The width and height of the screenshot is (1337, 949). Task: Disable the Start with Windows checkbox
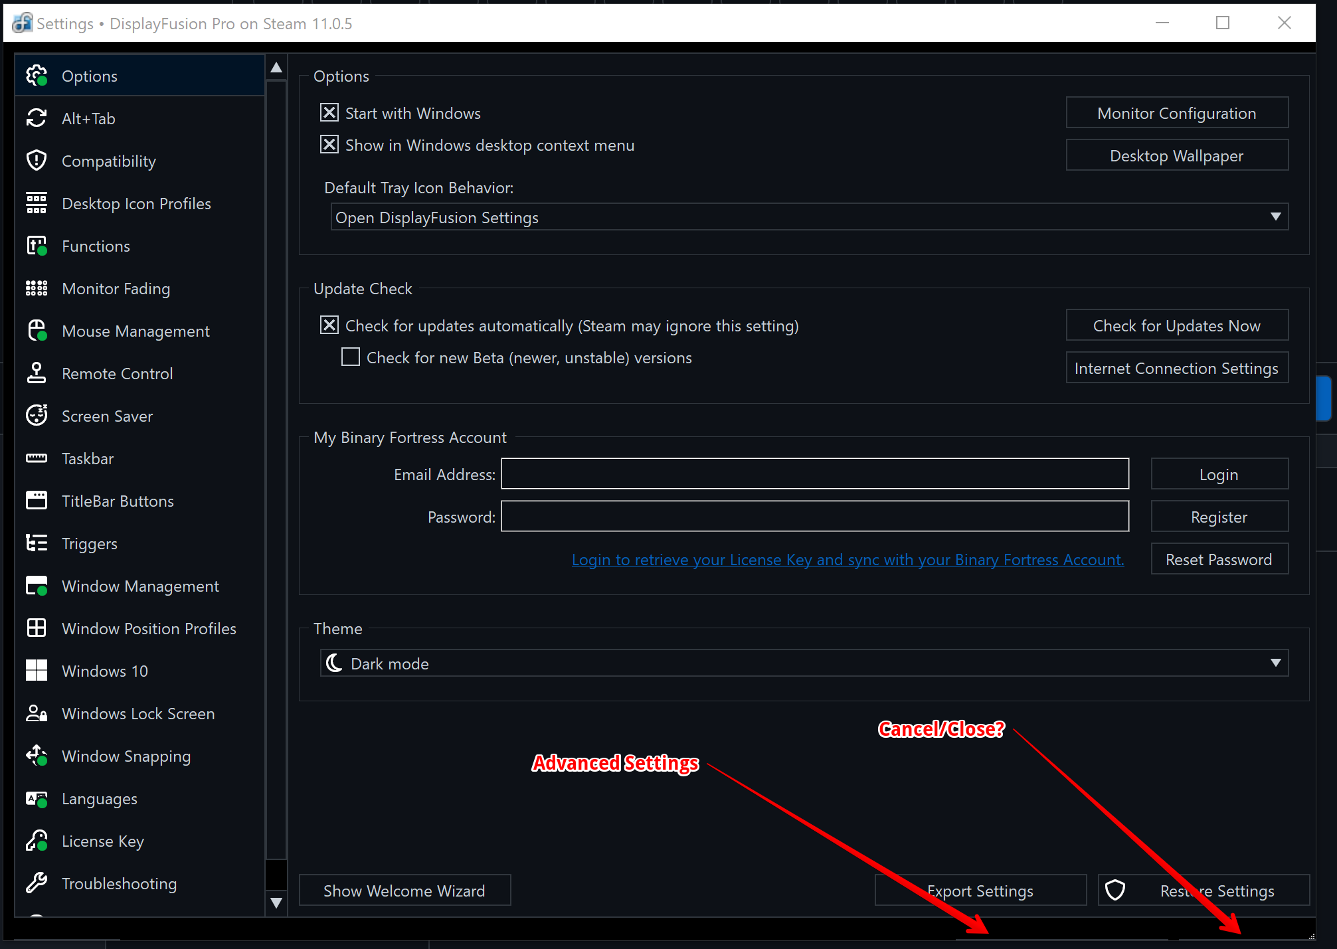329,113
